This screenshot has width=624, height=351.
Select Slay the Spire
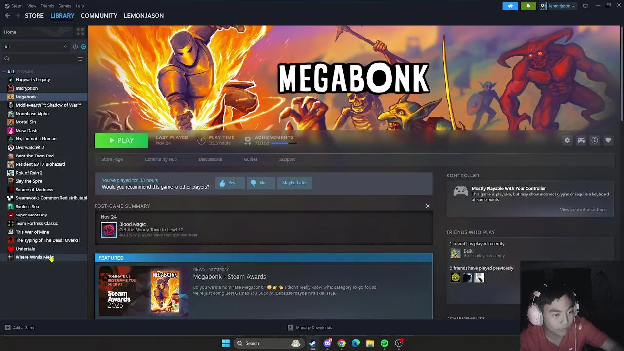point(29,181)
